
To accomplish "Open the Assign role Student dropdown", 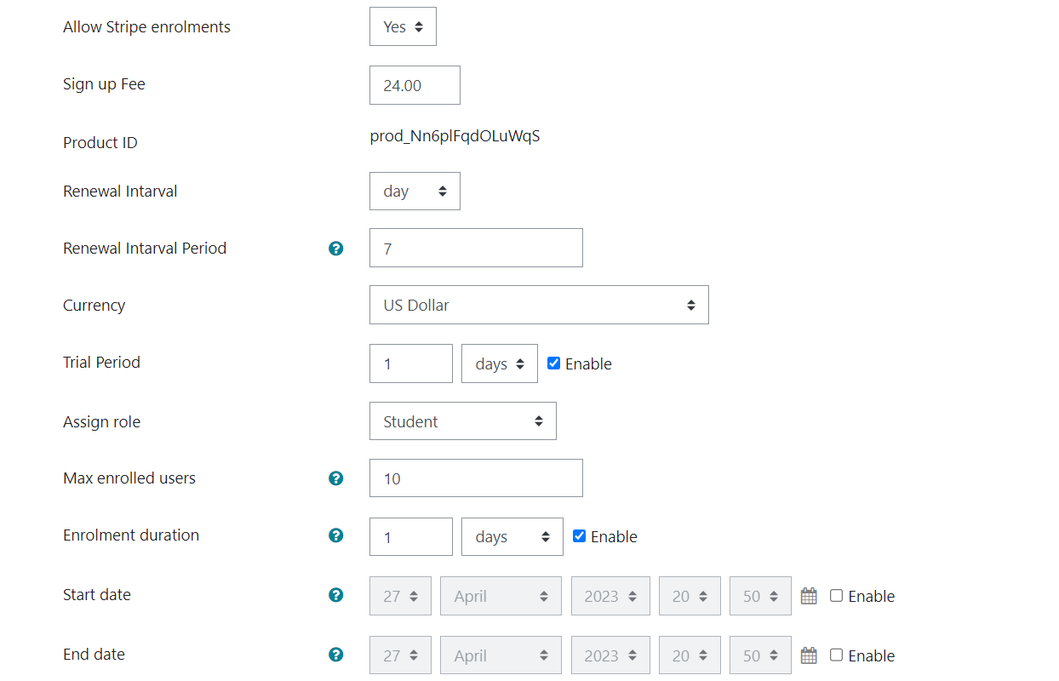I will tap(462, 421).
